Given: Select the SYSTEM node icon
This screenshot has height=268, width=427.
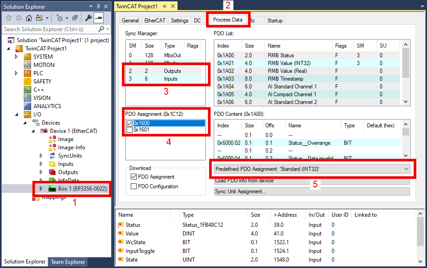Looking at the screenshot, I should (x=28, y=57).
